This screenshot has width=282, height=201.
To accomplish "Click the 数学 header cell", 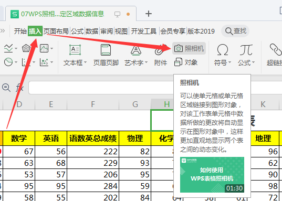I will point(19,138).
